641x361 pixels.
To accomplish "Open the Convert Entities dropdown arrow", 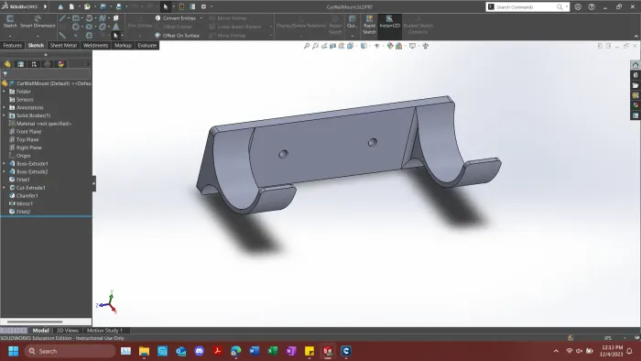I will pyautogui.click(x=201, y=18).
